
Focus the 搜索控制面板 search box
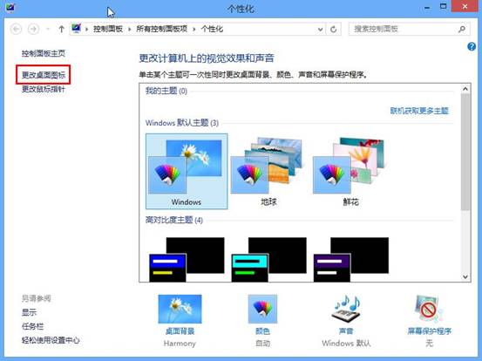pos(409,30)
